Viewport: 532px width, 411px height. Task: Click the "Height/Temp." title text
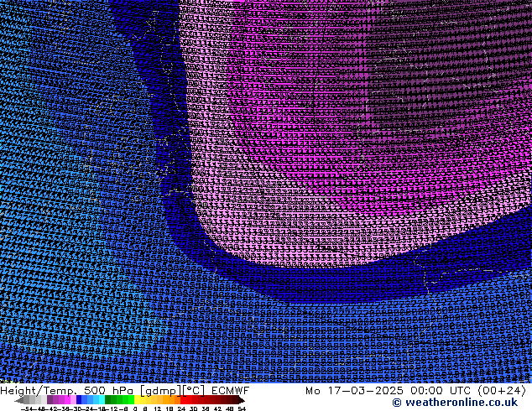pos(38,391)
